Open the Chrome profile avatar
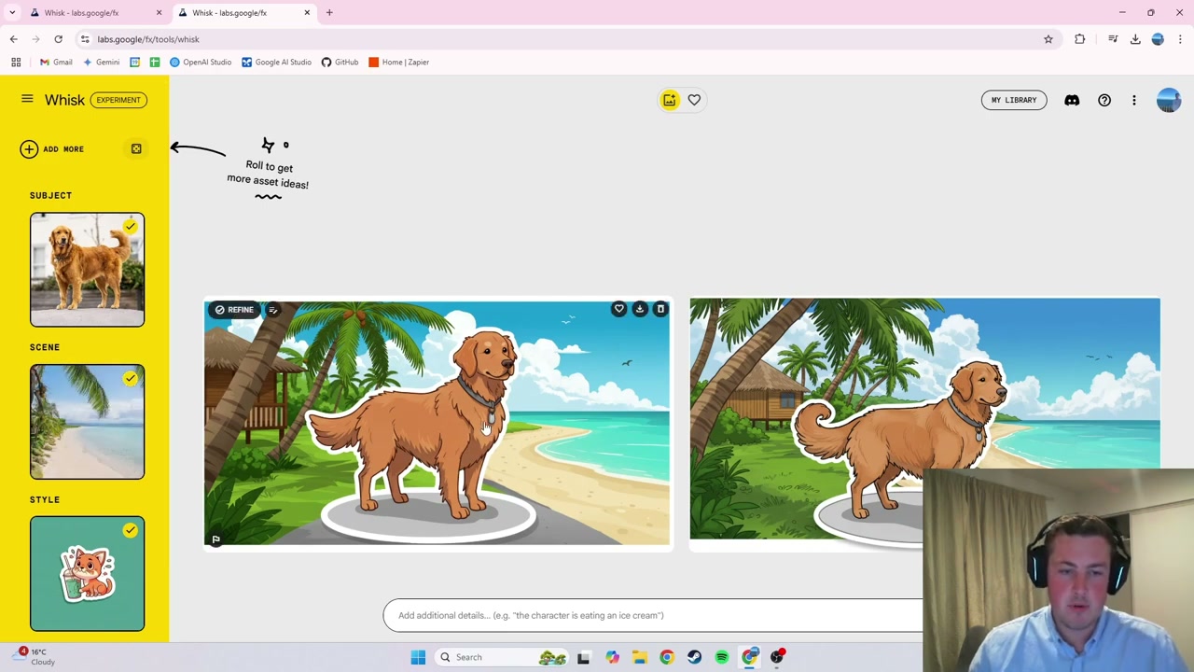The image size is (1194, 672). click(1158, 39)
